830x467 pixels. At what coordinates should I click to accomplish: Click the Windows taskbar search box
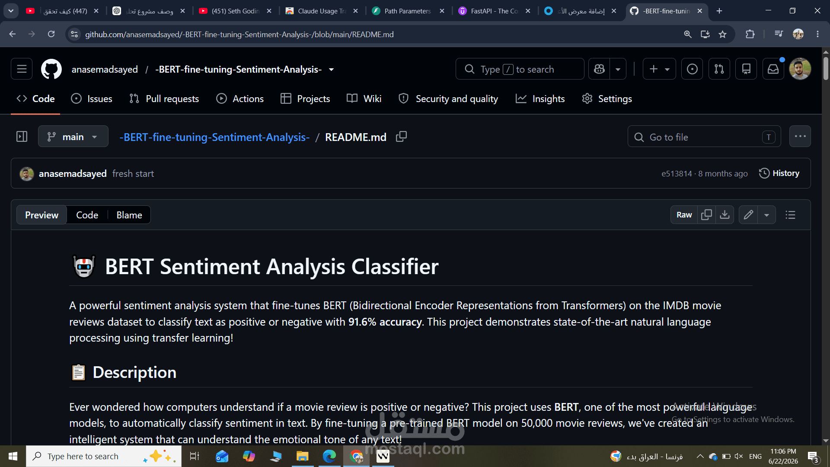tap(104, 456)
